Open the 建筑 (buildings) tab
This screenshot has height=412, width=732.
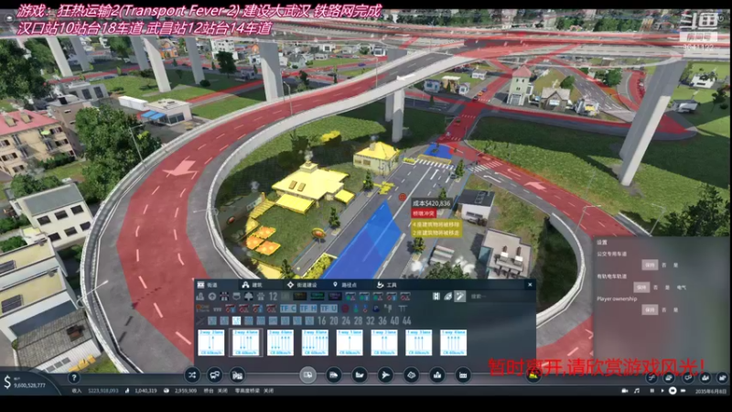coord(253,285)
